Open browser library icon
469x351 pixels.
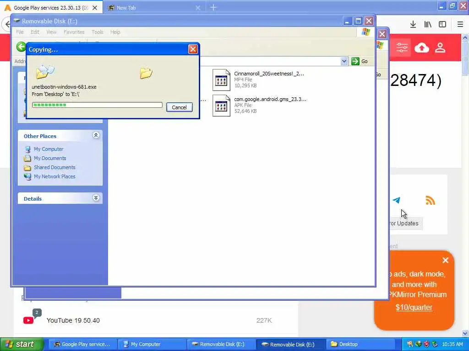tap(428, 24)
